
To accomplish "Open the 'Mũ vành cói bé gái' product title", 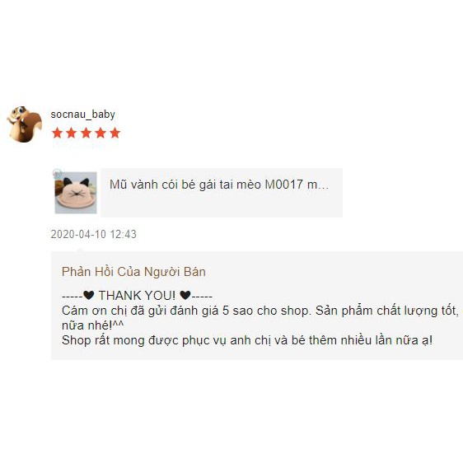I will point(219,185).
